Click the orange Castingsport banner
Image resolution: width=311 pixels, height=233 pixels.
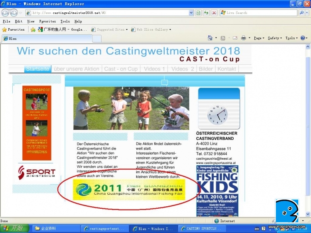[x=37, y=123]
